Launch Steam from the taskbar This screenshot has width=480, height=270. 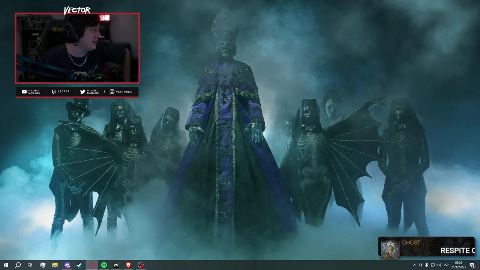[x=79, y=265]
